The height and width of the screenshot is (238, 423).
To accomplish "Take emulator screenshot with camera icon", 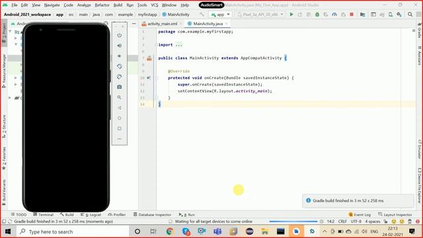I will [x=120, y=87].
